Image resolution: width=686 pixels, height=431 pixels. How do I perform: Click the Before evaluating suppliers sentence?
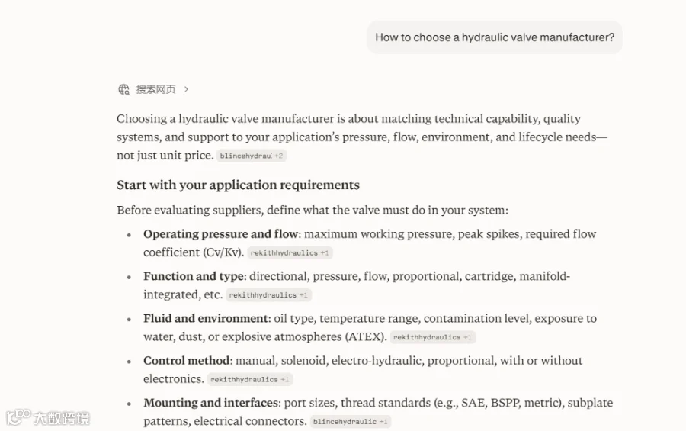(x=313, y=211)
